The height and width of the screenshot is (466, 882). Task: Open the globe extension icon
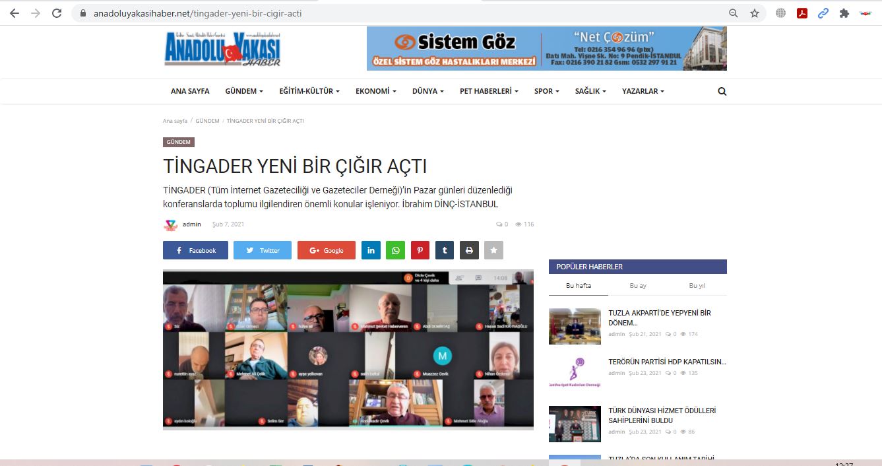781,13
